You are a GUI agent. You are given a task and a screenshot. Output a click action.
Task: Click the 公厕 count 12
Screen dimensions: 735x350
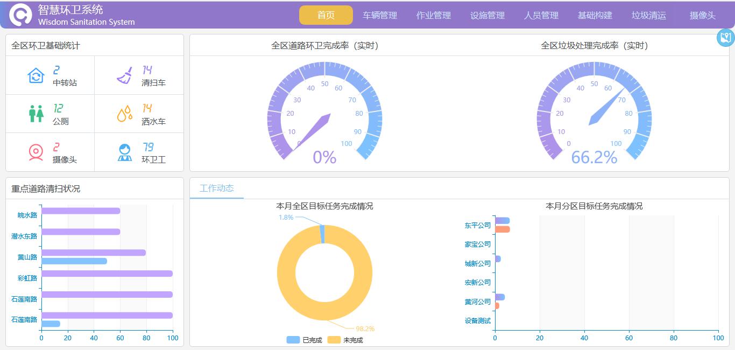click(x=58, y=108)
